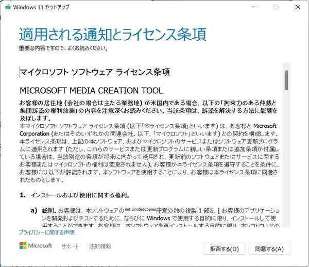
Task: Click the subtitle 重要な内容ですので、よくお読みください
Action: 63,48
